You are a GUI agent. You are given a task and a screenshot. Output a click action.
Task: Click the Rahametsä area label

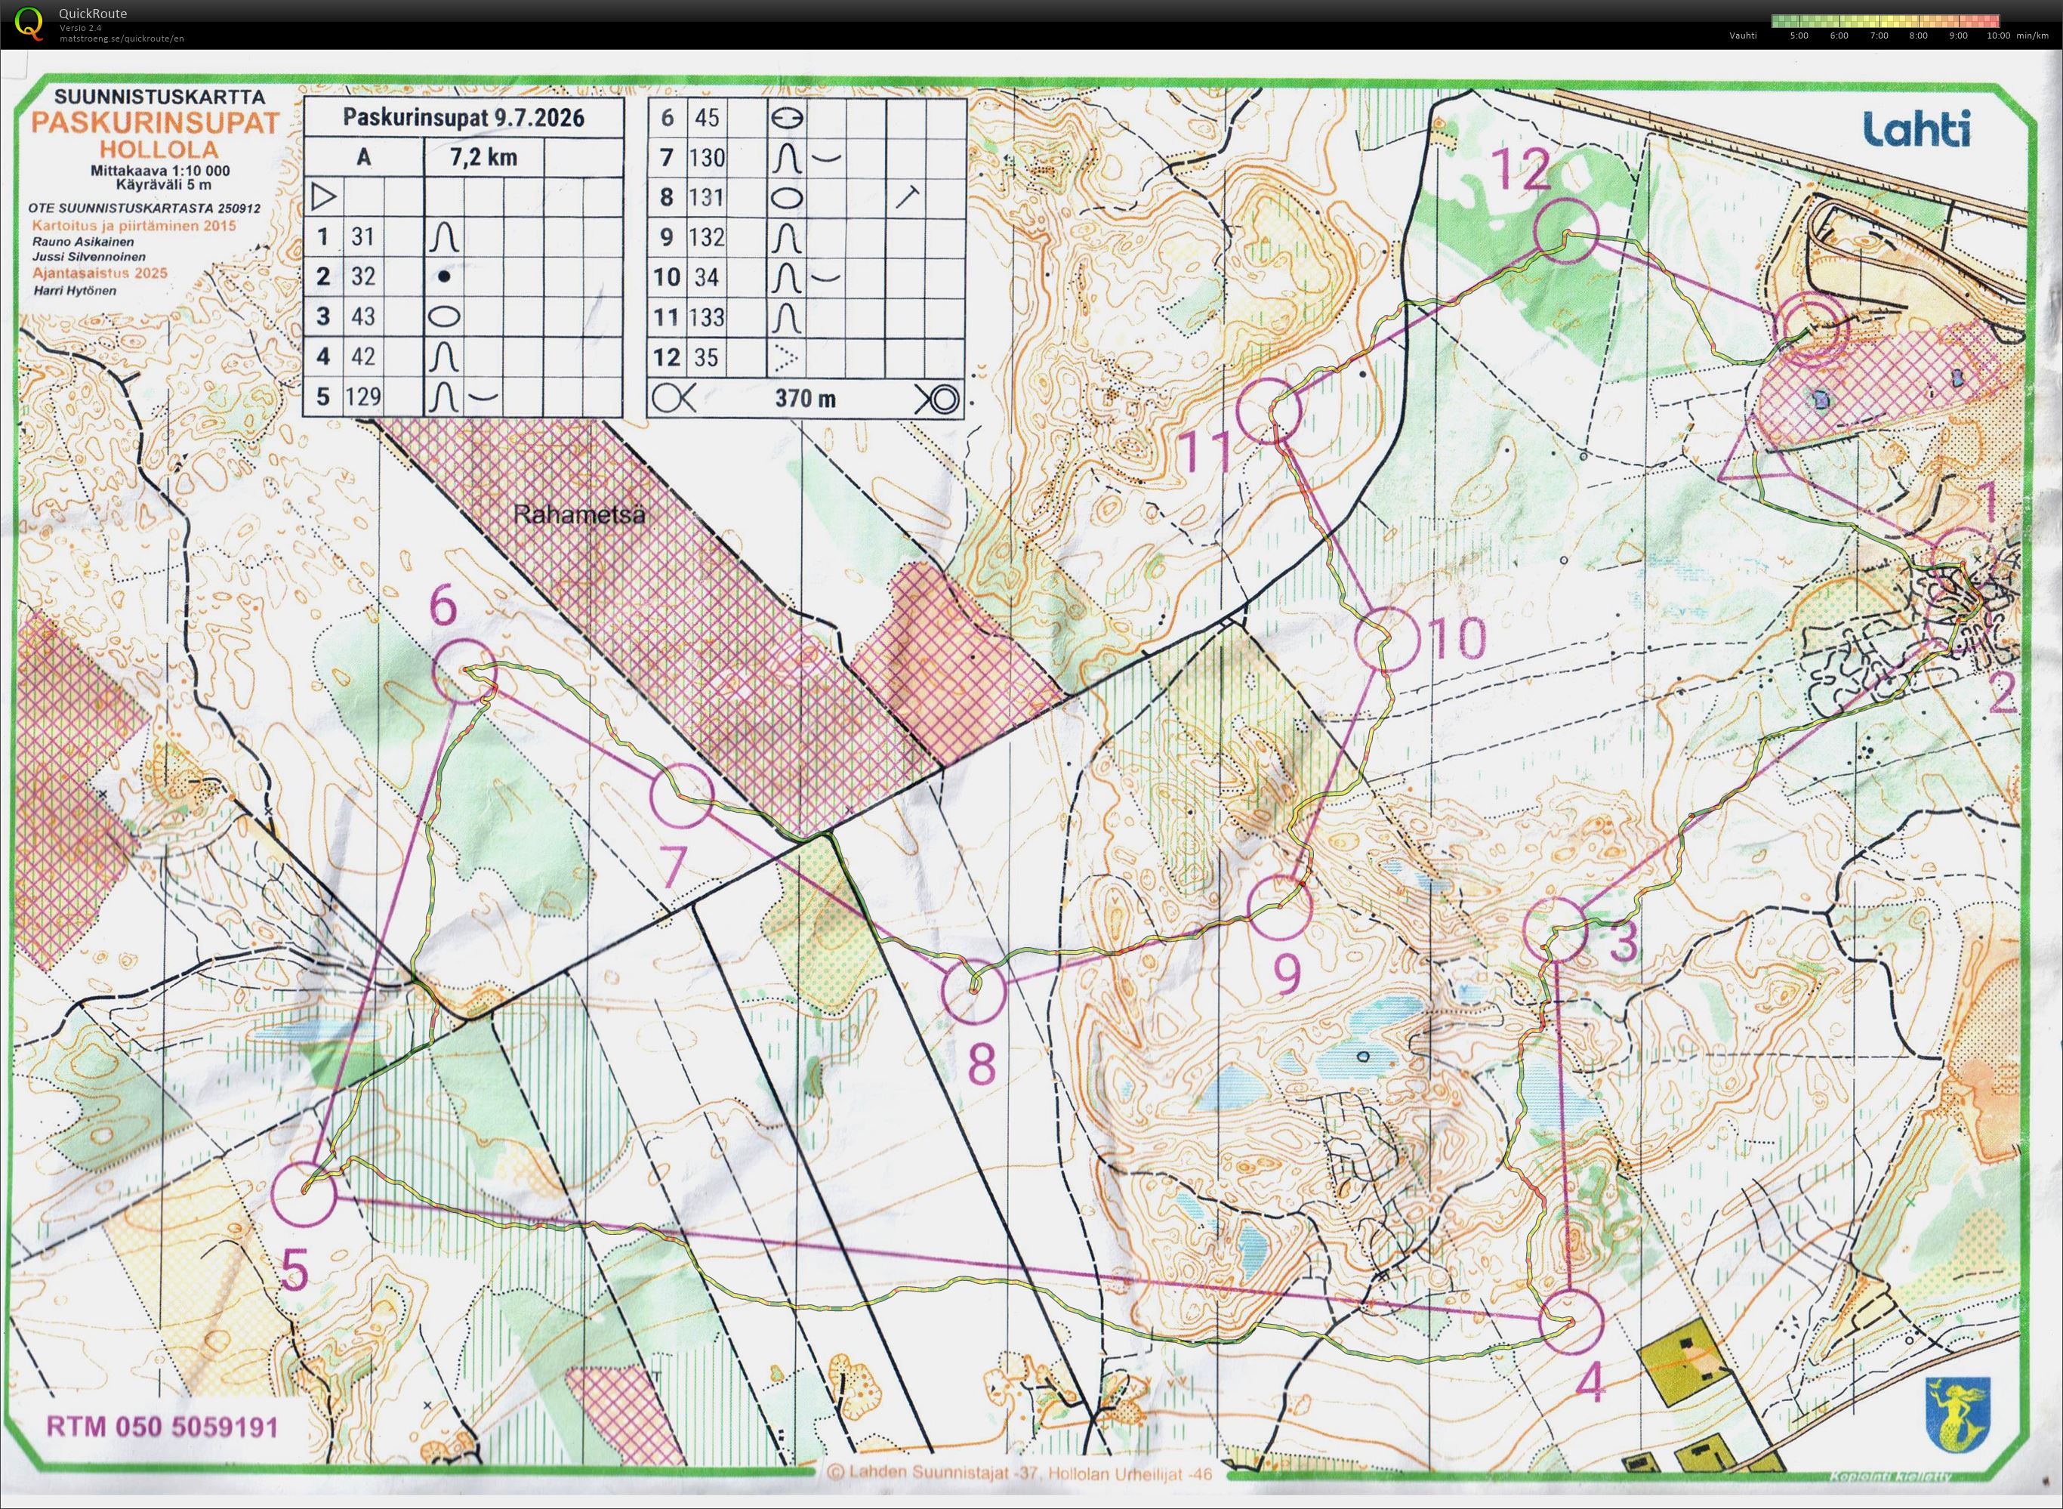point(579,514)
